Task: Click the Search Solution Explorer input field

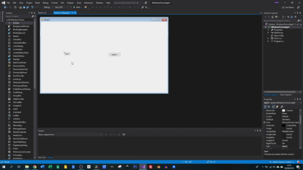Action: pos(280,21)
